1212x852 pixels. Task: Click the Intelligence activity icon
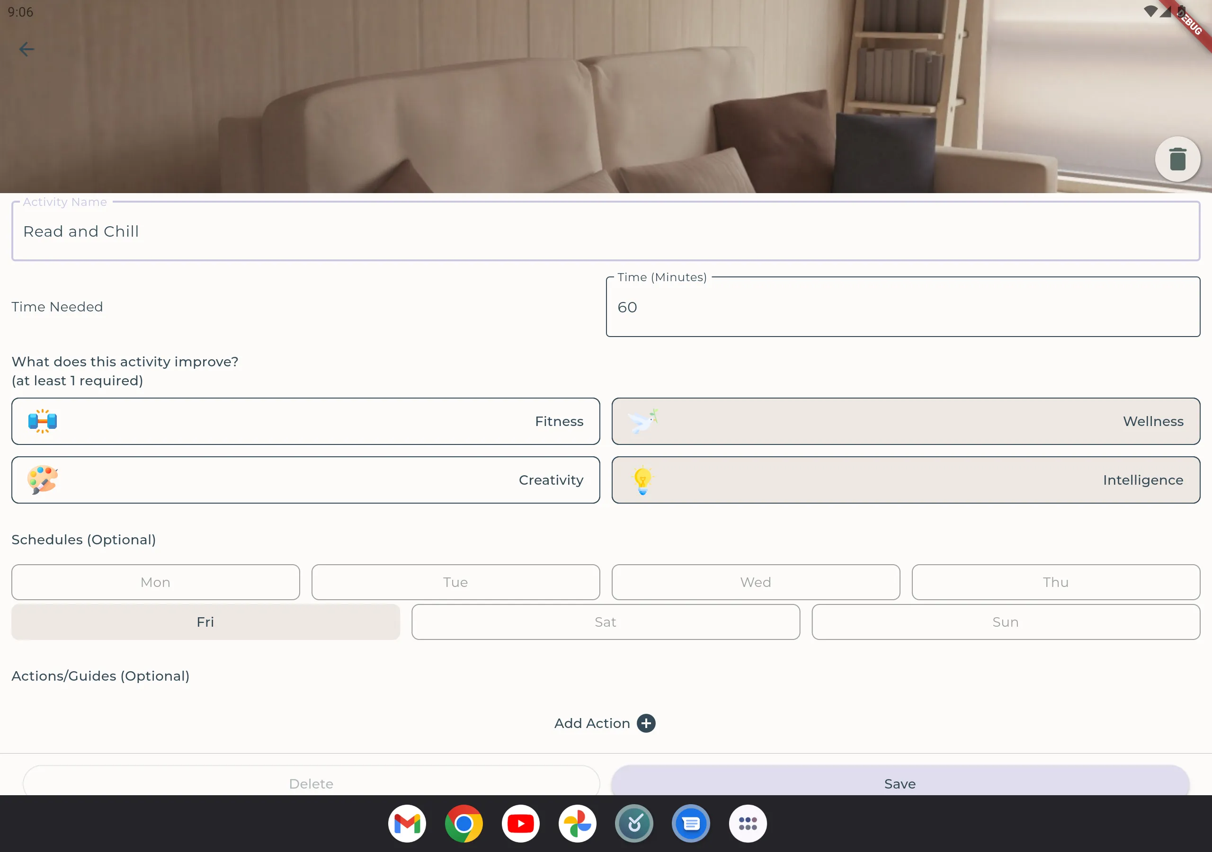pyautogui.click(x=643, y=479)
